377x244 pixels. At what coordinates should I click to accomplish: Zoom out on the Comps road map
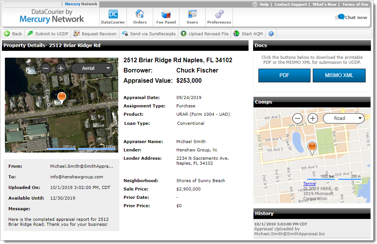click(298, 118)
